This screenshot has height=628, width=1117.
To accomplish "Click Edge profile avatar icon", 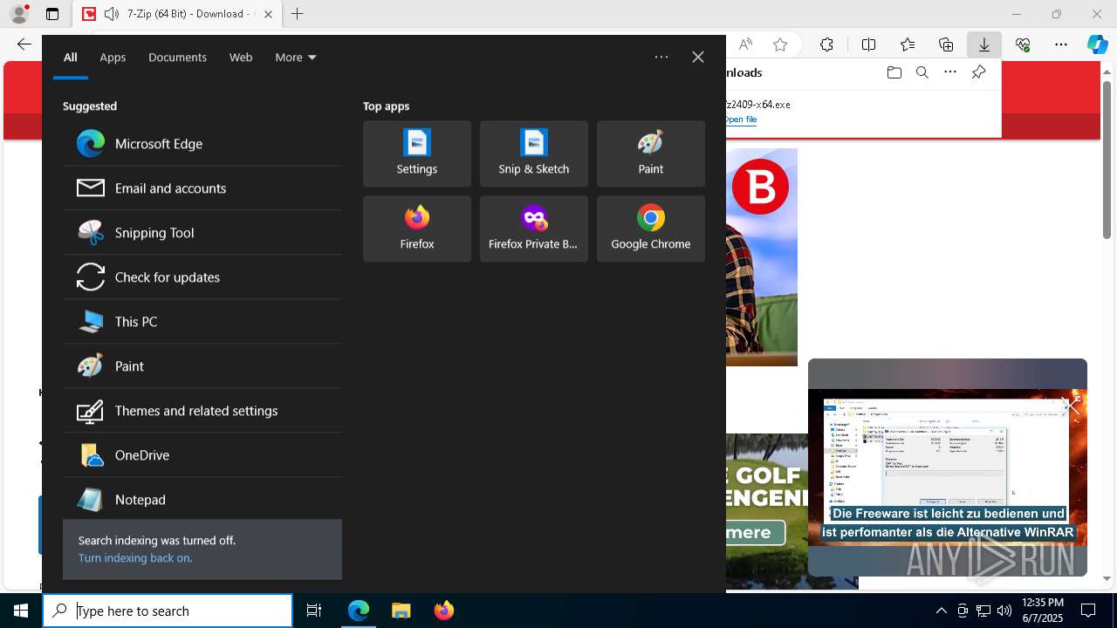I will (19, 14).
